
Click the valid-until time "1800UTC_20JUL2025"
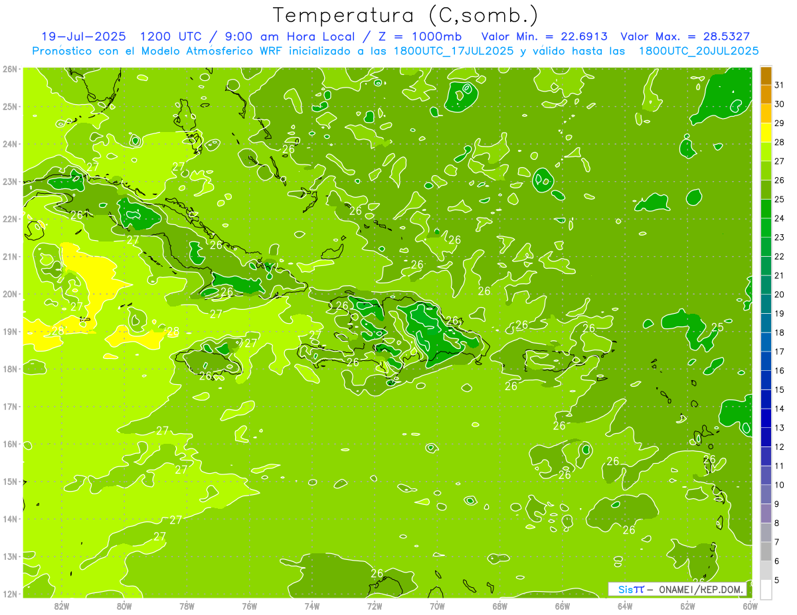(699, 51)
